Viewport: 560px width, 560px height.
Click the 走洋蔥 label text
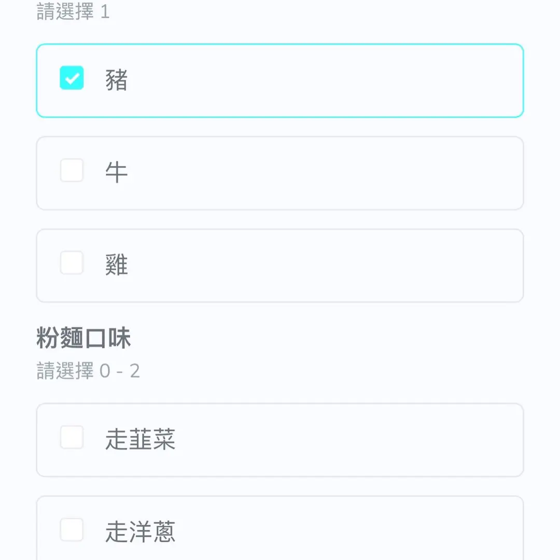click(140, 531)
